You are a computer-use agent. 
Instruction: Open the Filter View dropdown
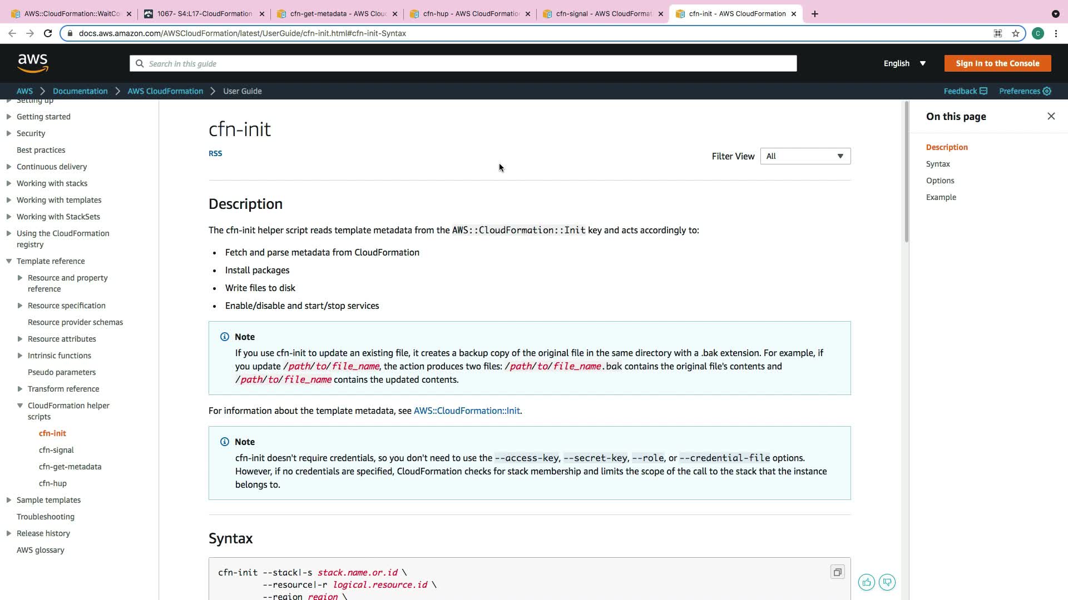[805, 156]
